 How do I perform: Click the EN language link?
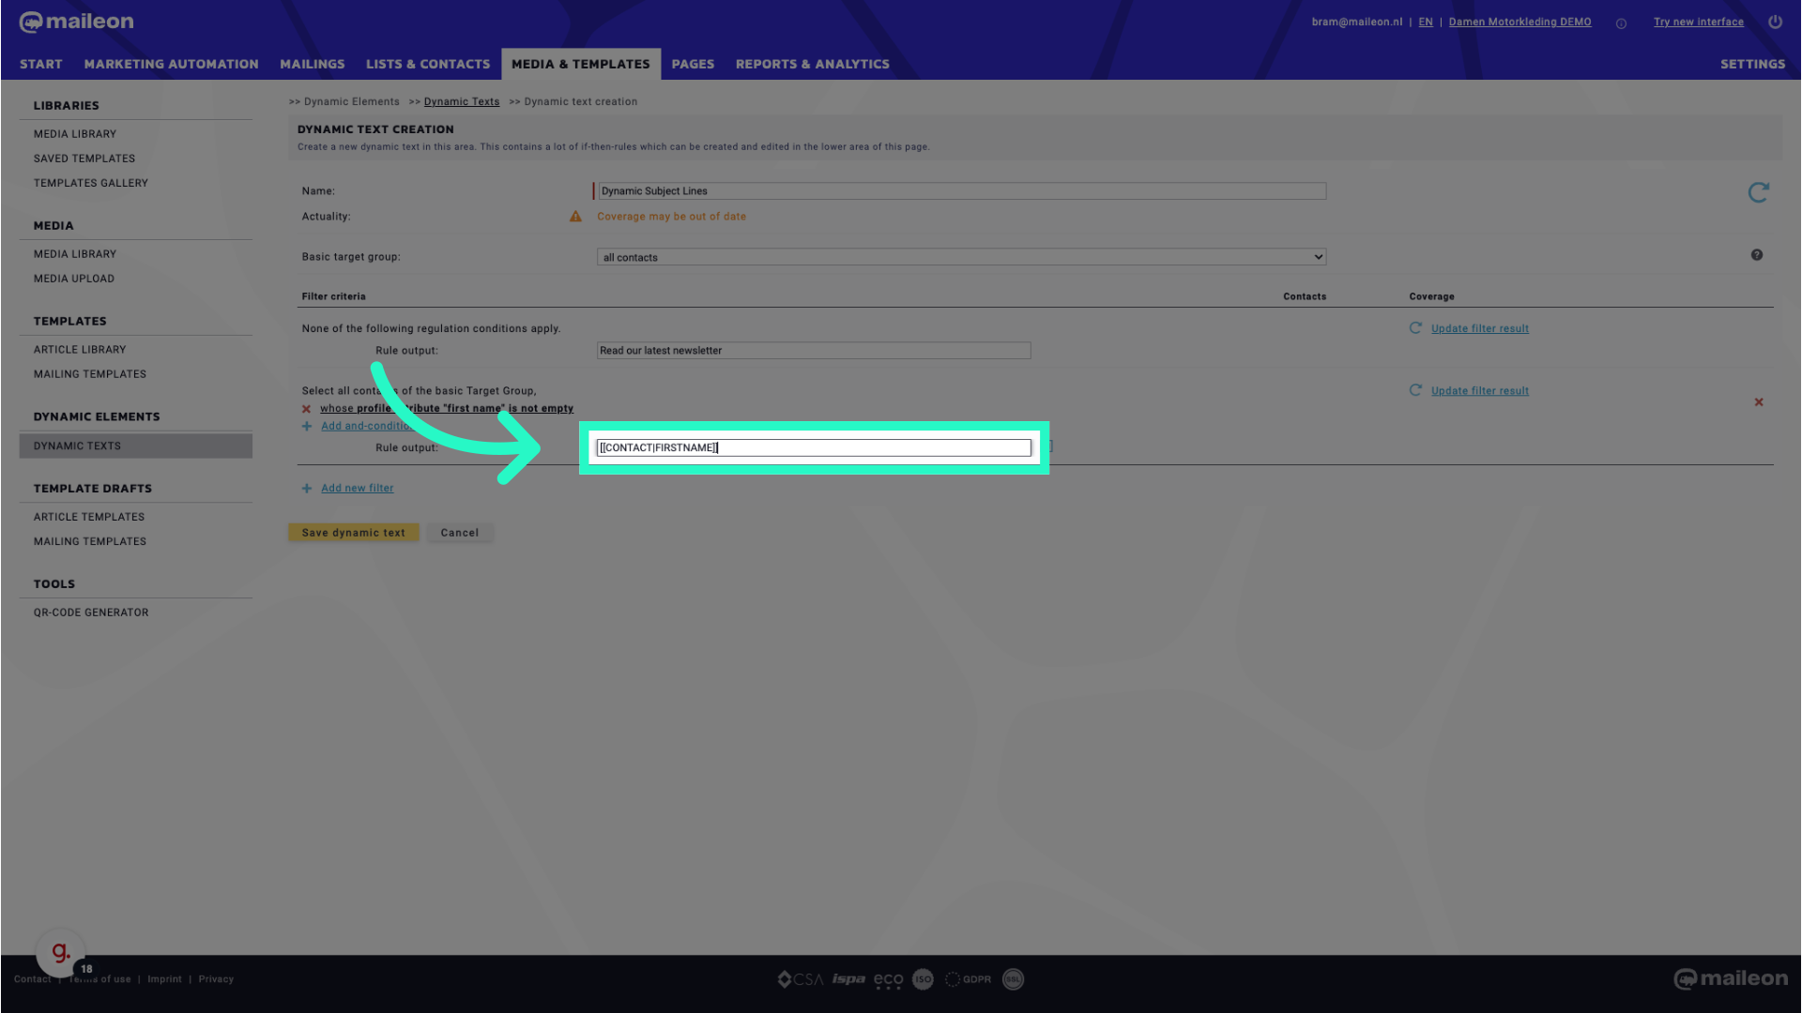tap(1426, 22)
